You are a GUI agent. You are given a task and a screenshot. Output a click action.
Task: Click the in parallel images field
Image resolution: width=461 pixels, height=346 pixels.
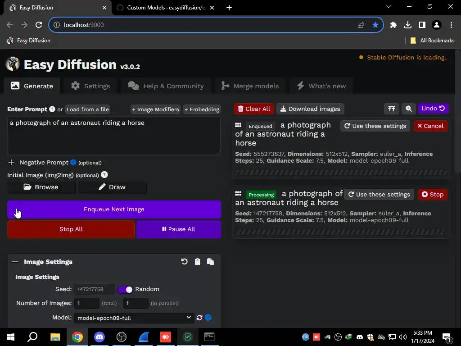136,303
